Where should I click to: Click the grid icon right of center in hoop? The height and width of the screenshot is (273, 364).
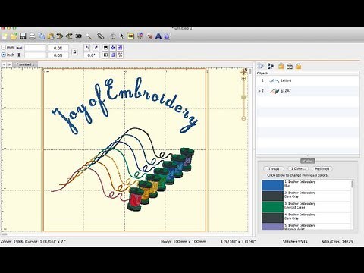click(x=120, y=48)
